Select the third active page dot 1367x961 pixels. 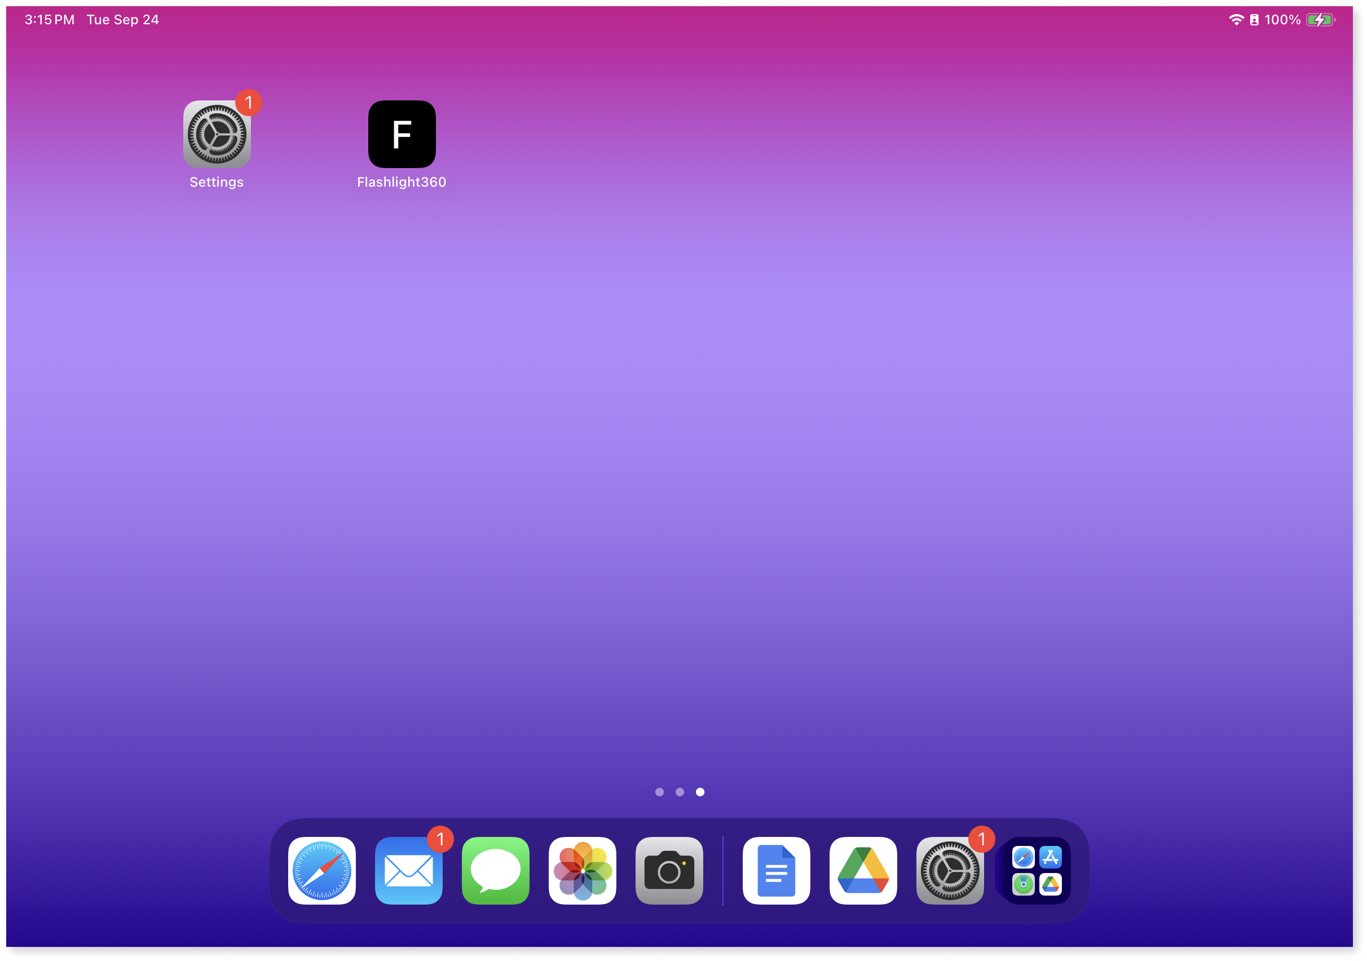coord(701,792)
